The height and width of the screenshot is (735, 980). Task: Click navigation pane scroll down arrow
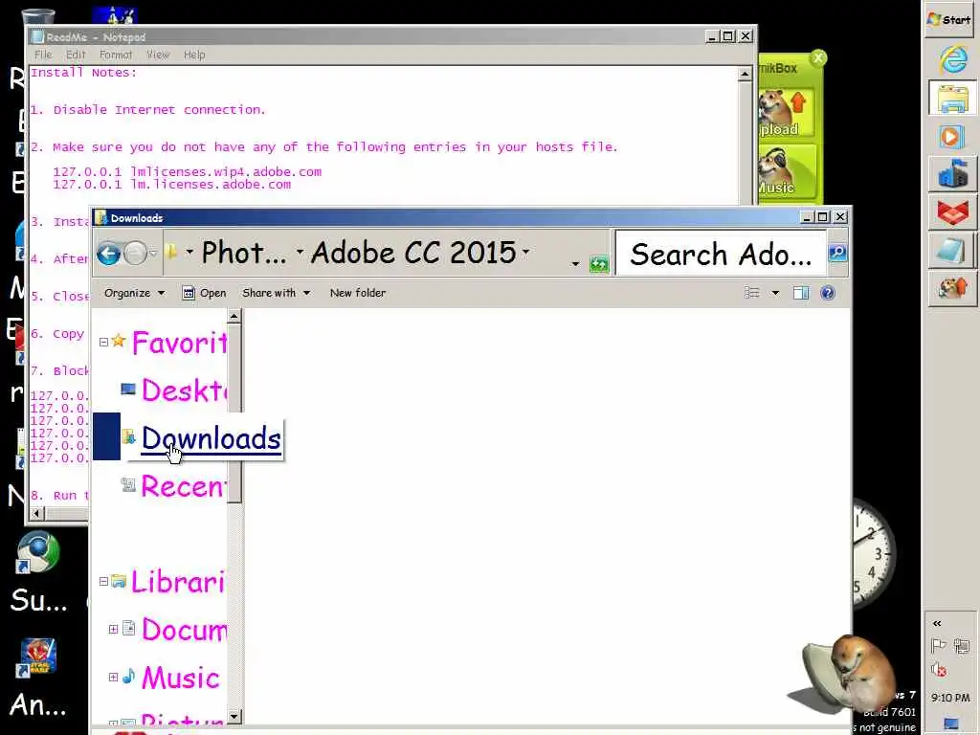(x=234, y=716)
